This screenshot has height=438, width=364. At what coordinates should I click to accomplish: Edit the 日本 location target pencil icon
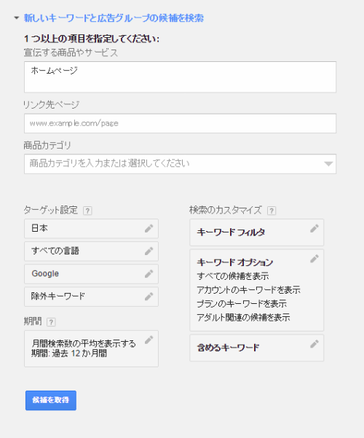tap(149, 229)
